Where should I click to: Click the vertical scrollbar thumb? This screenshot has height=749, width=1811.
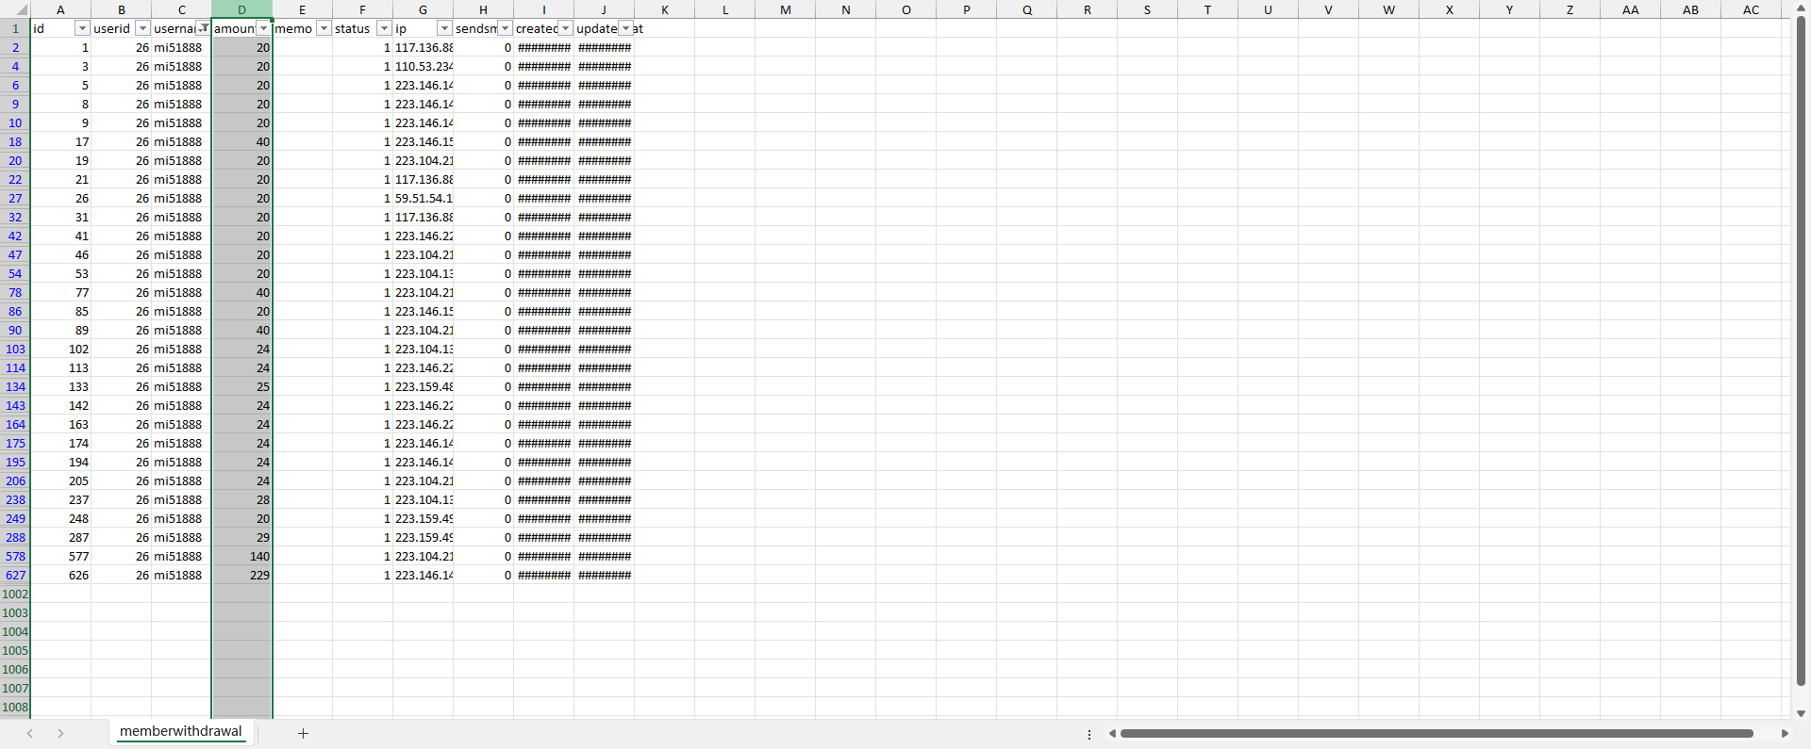[x=1801, y=349]
